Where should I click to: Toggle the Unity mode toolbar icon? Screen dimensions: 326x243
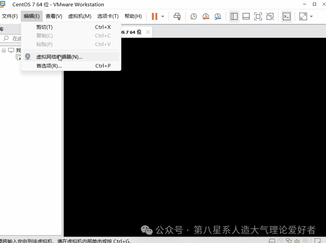click(270, 16)
